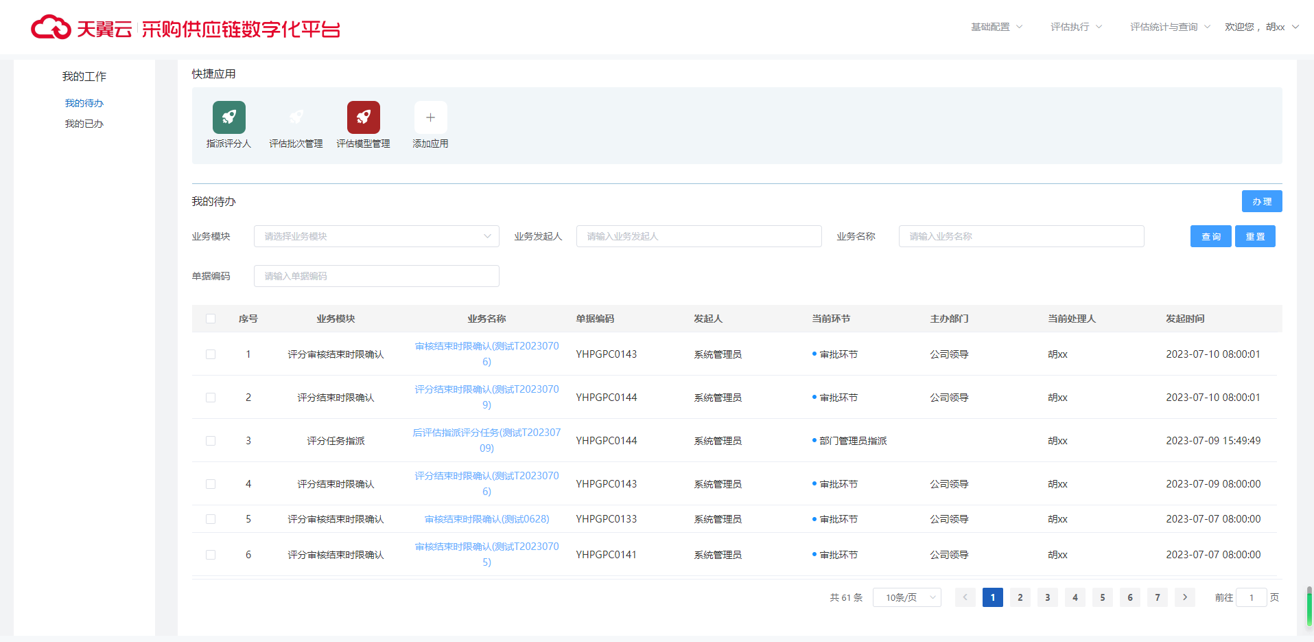The height and width of the screenshot is (642, 1314).
Task: Open row 6 link 审核结束时限确认(测试T20230705)
Action: click(x=486, y=554)
